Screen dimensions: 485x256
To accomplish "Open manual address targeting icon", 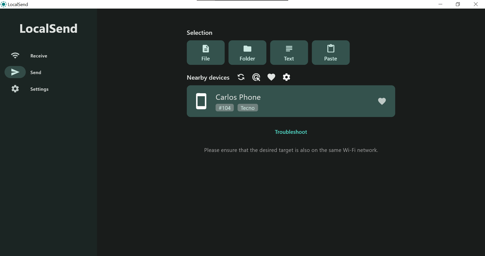I will pyautogui.click(x=256, y=77).
